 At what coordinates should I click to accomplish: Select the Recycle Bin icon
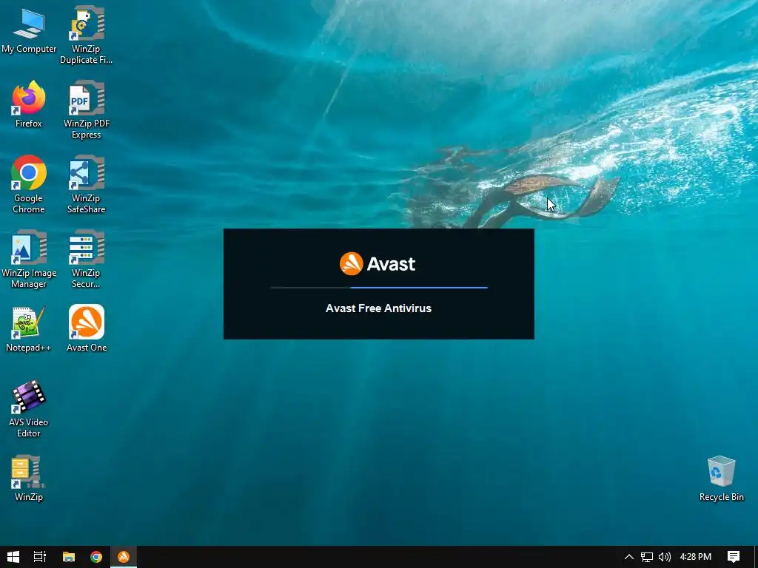point(721,479)
